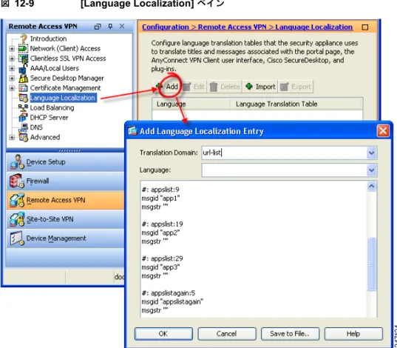The height and width of the screenshot is (348, 397).
Task: Click OK in the localization dialog
Action: tap(163, 333)
